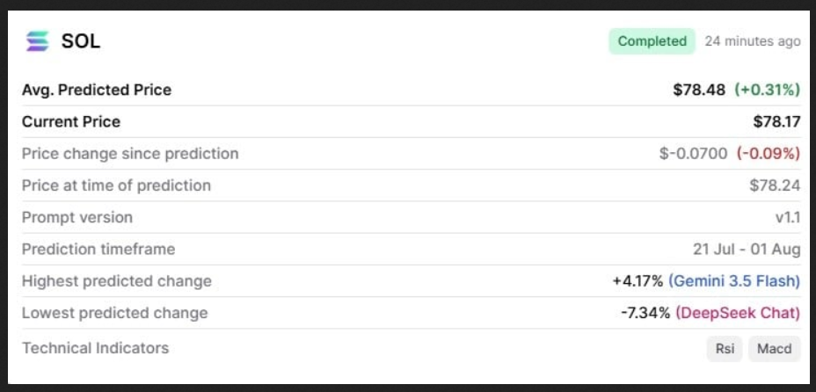Click the Avg. Predicted Price label
The width and height of the screenshot is (816, 392).
pyautogui.click(x=96, y=90)
